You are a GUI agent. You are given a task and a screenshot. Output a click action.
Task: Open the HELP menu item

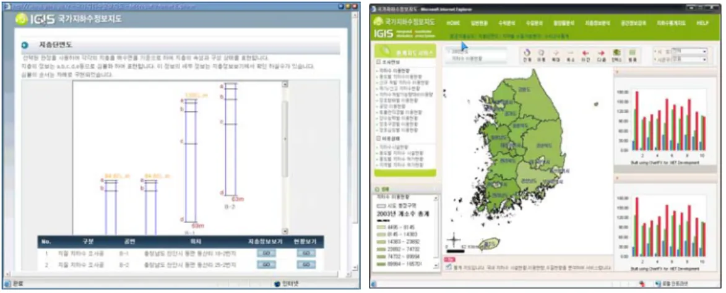click(703, 23)
